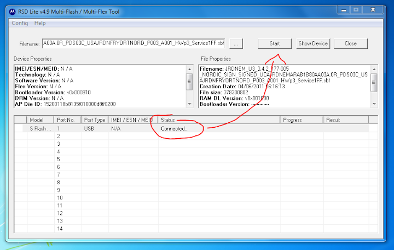Screen dimensions: 394x250
Task: Click the Creation Date line in File Properties
Action: (242, 87)
